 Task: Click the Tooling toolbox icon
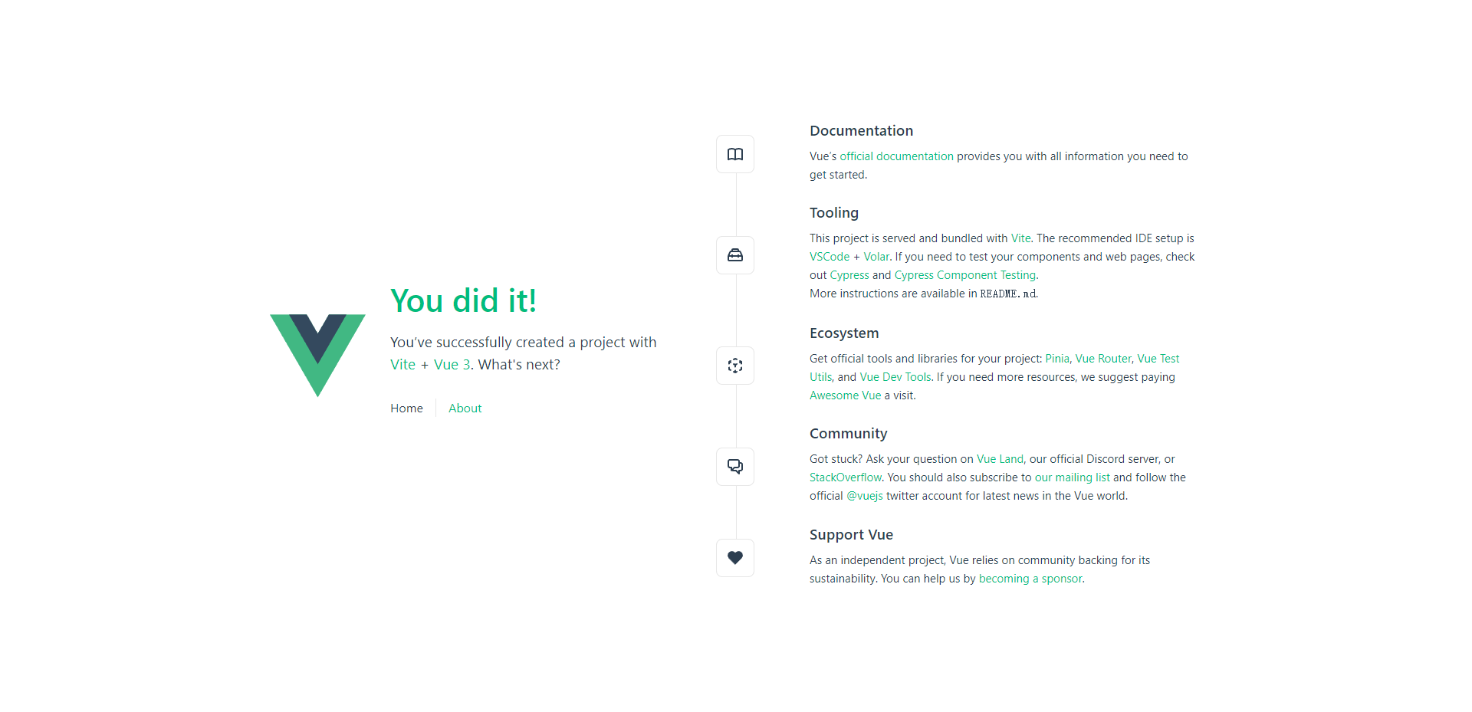735,255
